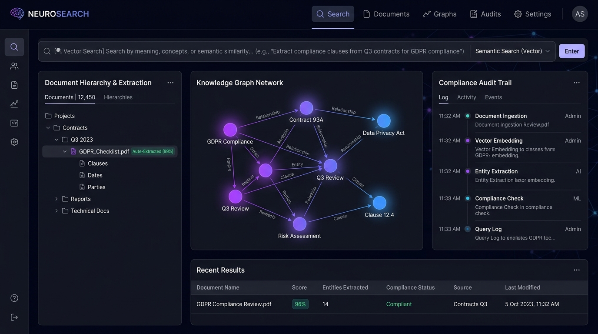Click the Risk Assessment graph node

[x=299, y=224]
